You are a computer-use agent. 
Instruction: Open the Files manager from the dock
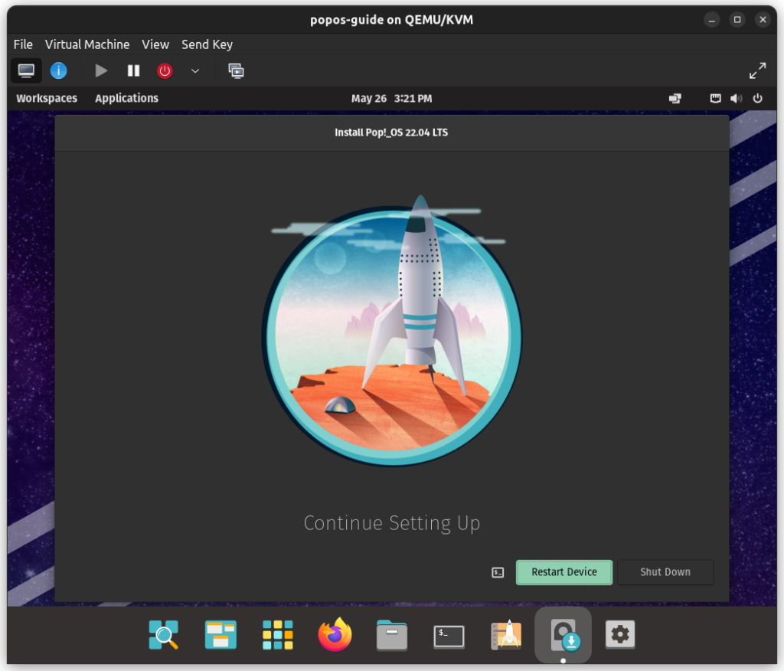[x=391, y=634]
